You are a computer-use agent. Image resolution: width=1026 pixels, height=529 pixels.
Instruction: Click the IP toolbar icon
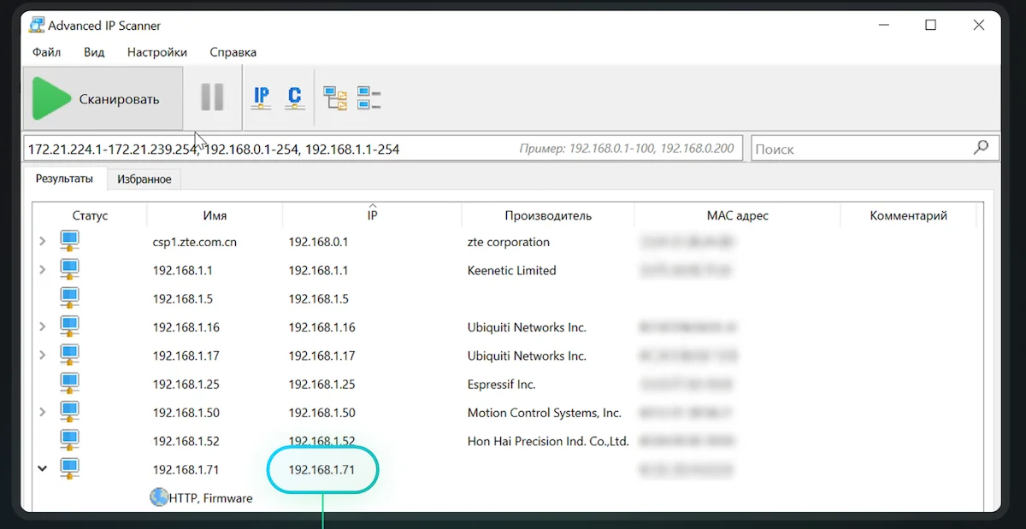click(262, 97)
